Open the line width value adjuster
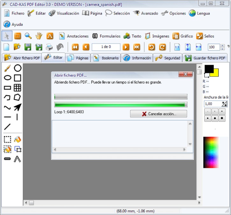 click(224, 104)
